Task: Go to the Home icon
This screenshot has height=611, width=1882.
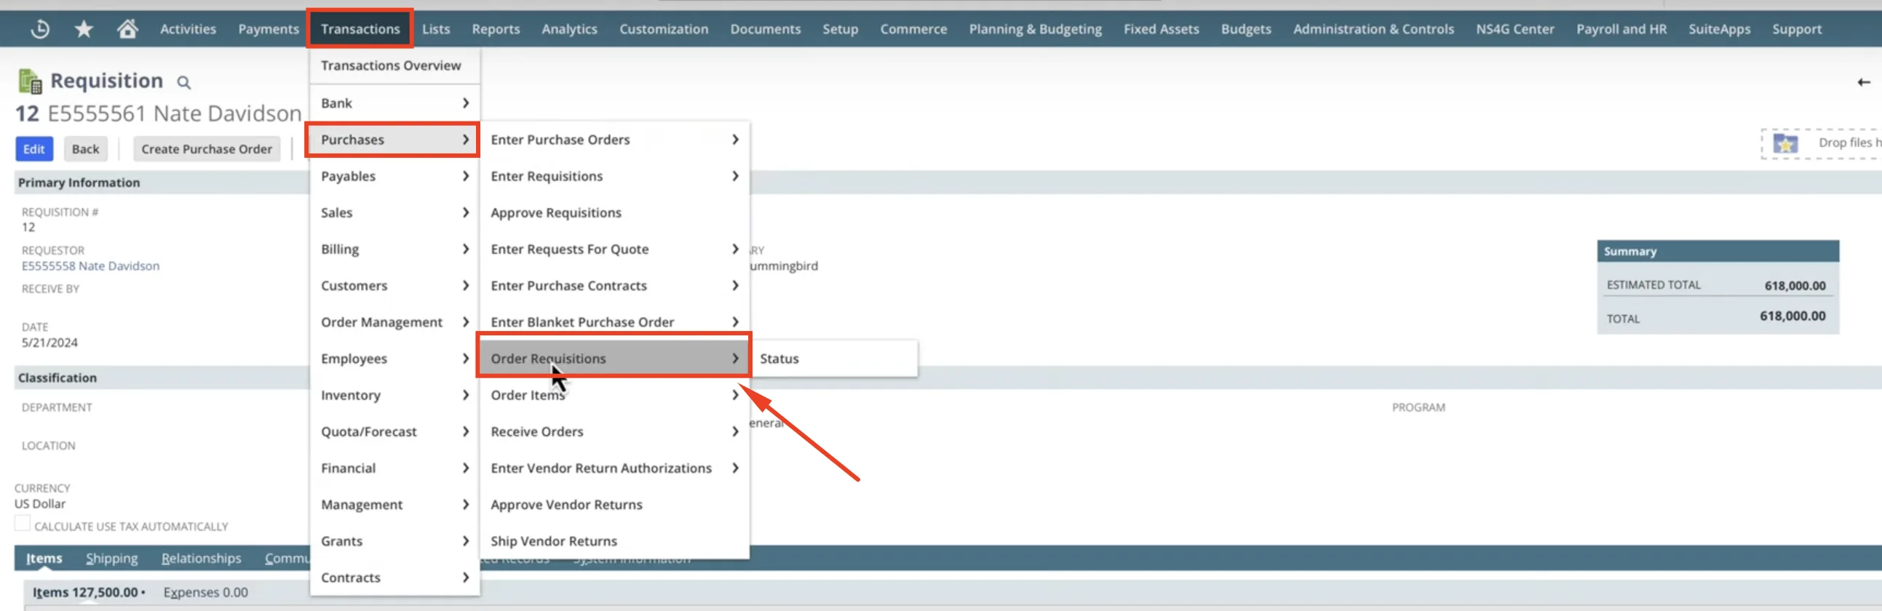Action: tap(127, 28)
